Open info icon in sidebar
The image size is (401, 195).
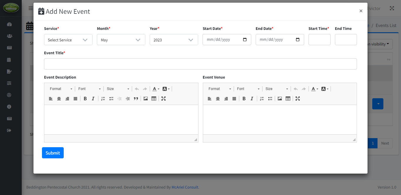tap(9, 107)
